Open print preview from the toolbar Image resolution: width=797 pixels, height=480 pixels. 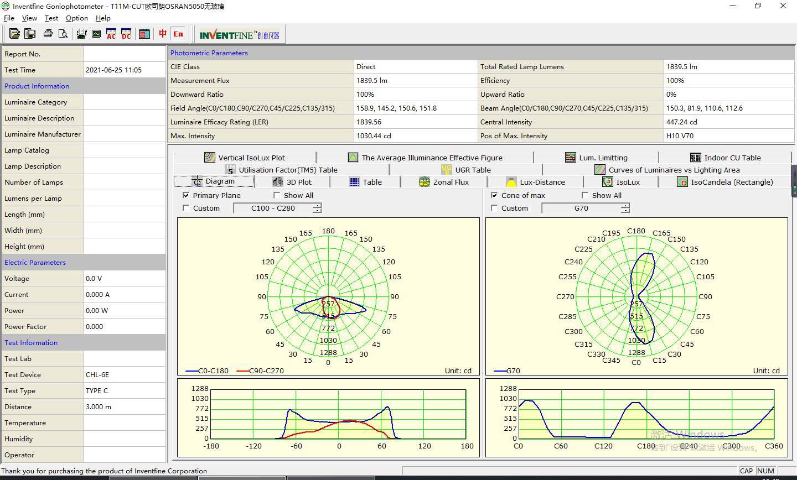(x=63, y=34)
